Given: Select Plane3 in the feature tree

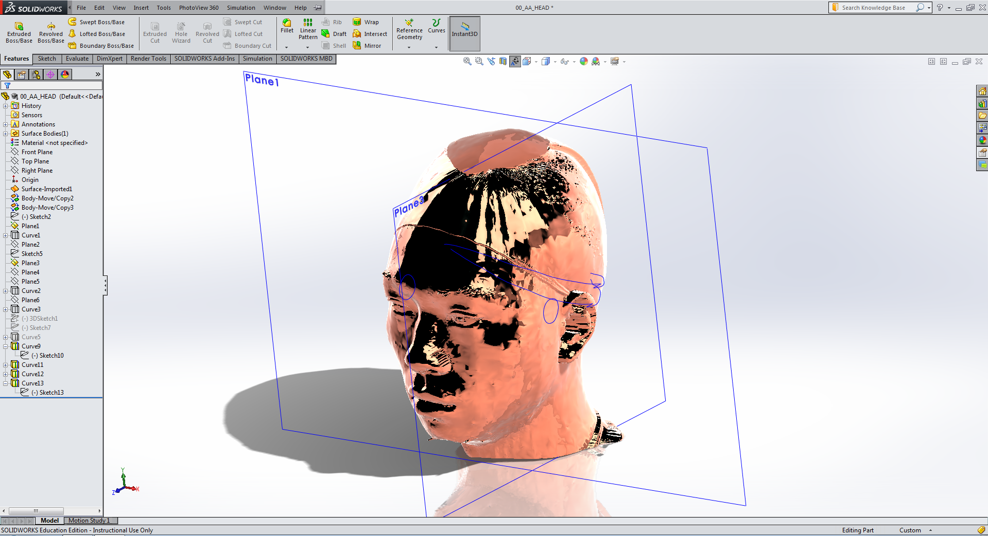Looking at the screenshot, I should (x=30, y=263).
